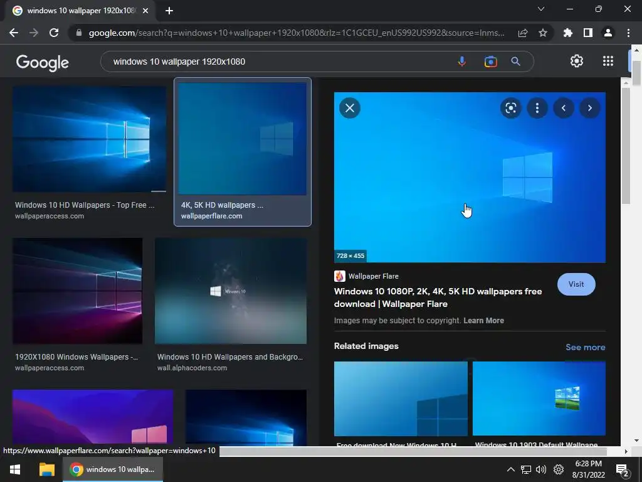Click the browser forward arrow

pyautogui.click(x=34, y=33)
